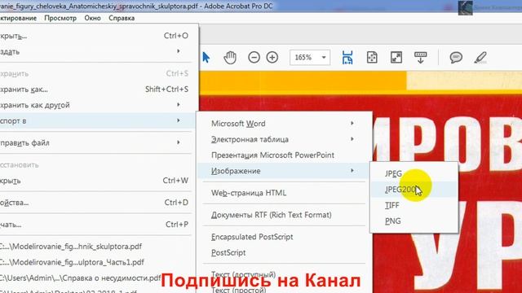522x293 pixels.
Task: Open the Просмотр menu
Action: coord(60,18)
